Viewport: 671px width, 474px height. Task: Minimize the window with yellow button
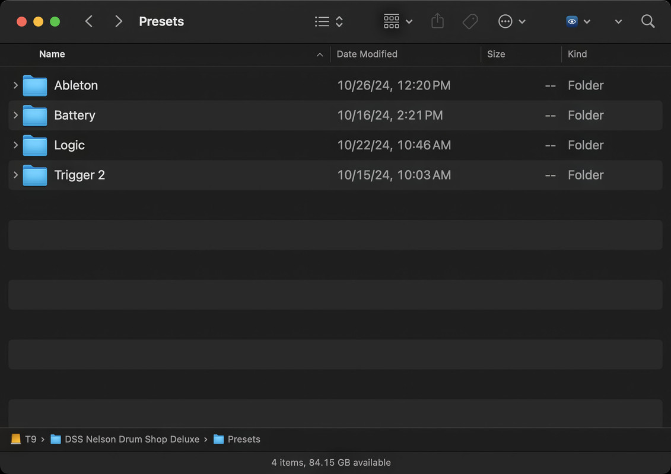38,21
